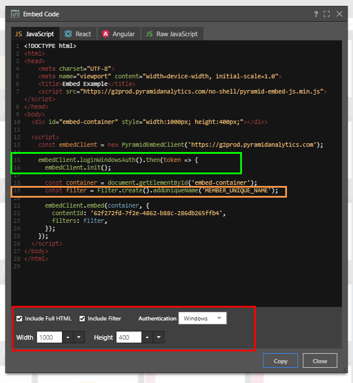Decrease Height with the down arrow
This screenshot has width=353, height=383.
click(x=158, y=337)
